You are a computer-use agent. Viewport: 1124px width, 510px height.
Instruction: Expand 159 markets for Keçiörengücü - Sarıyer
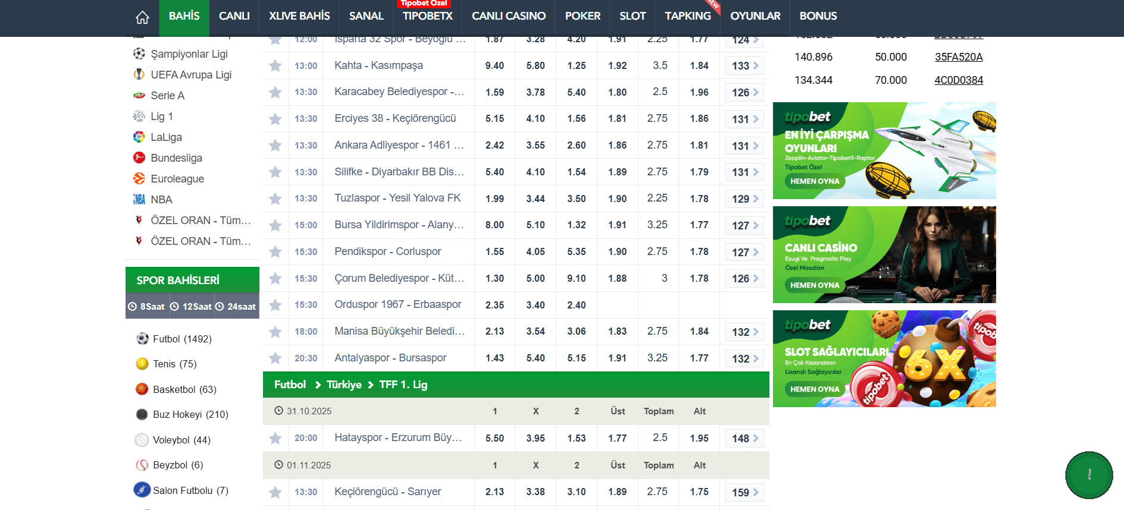(x=744, y=492)
